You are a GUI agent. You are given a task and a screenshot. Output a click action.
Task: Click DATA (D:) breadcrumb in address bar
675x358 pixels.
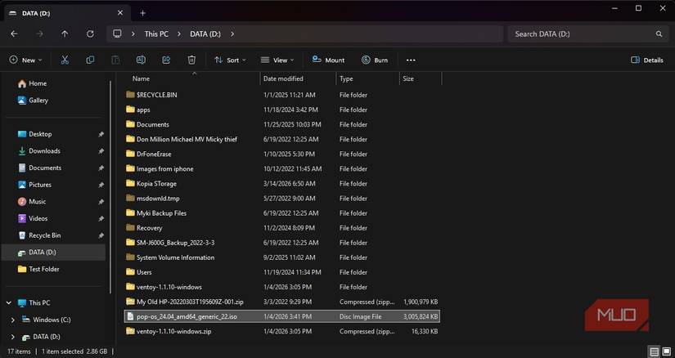click(x=205, y=34)
